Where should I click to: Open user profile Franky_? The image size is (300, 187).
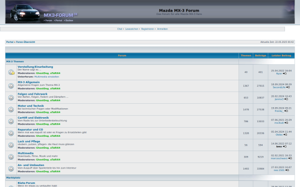tap(279, 111)
